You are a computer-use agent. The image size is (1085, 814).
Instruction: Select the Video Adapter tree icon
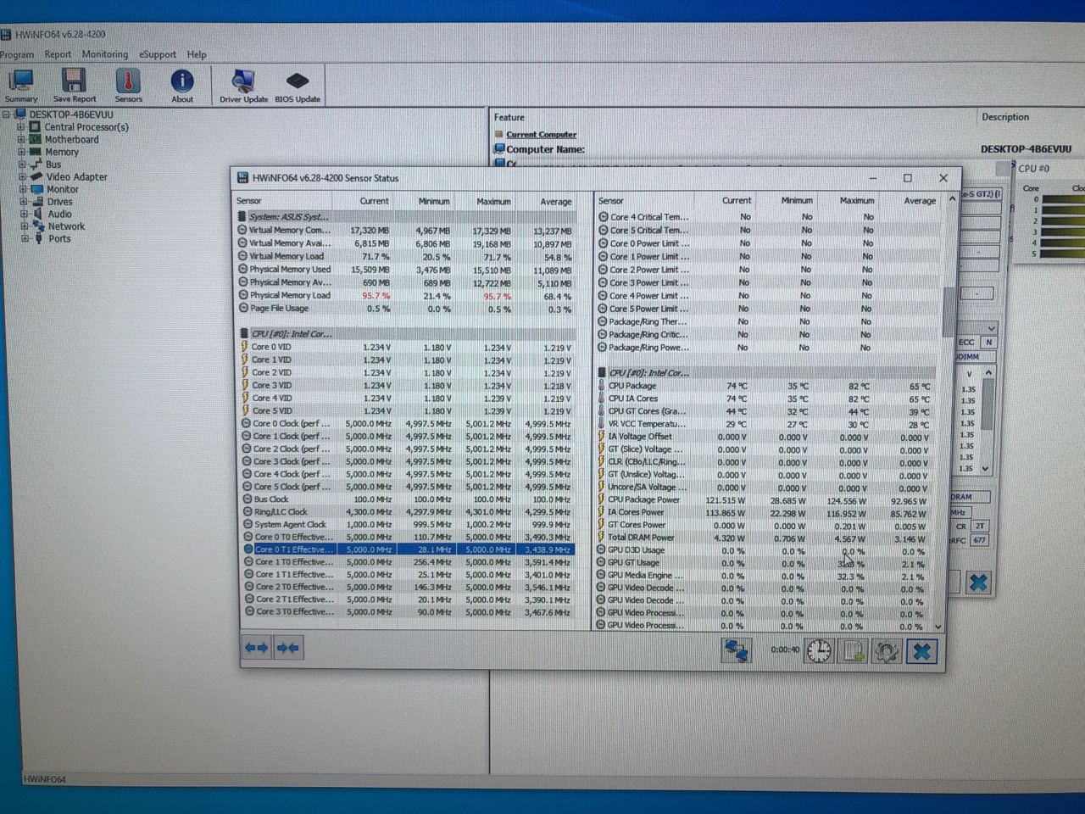coord(36,176)
